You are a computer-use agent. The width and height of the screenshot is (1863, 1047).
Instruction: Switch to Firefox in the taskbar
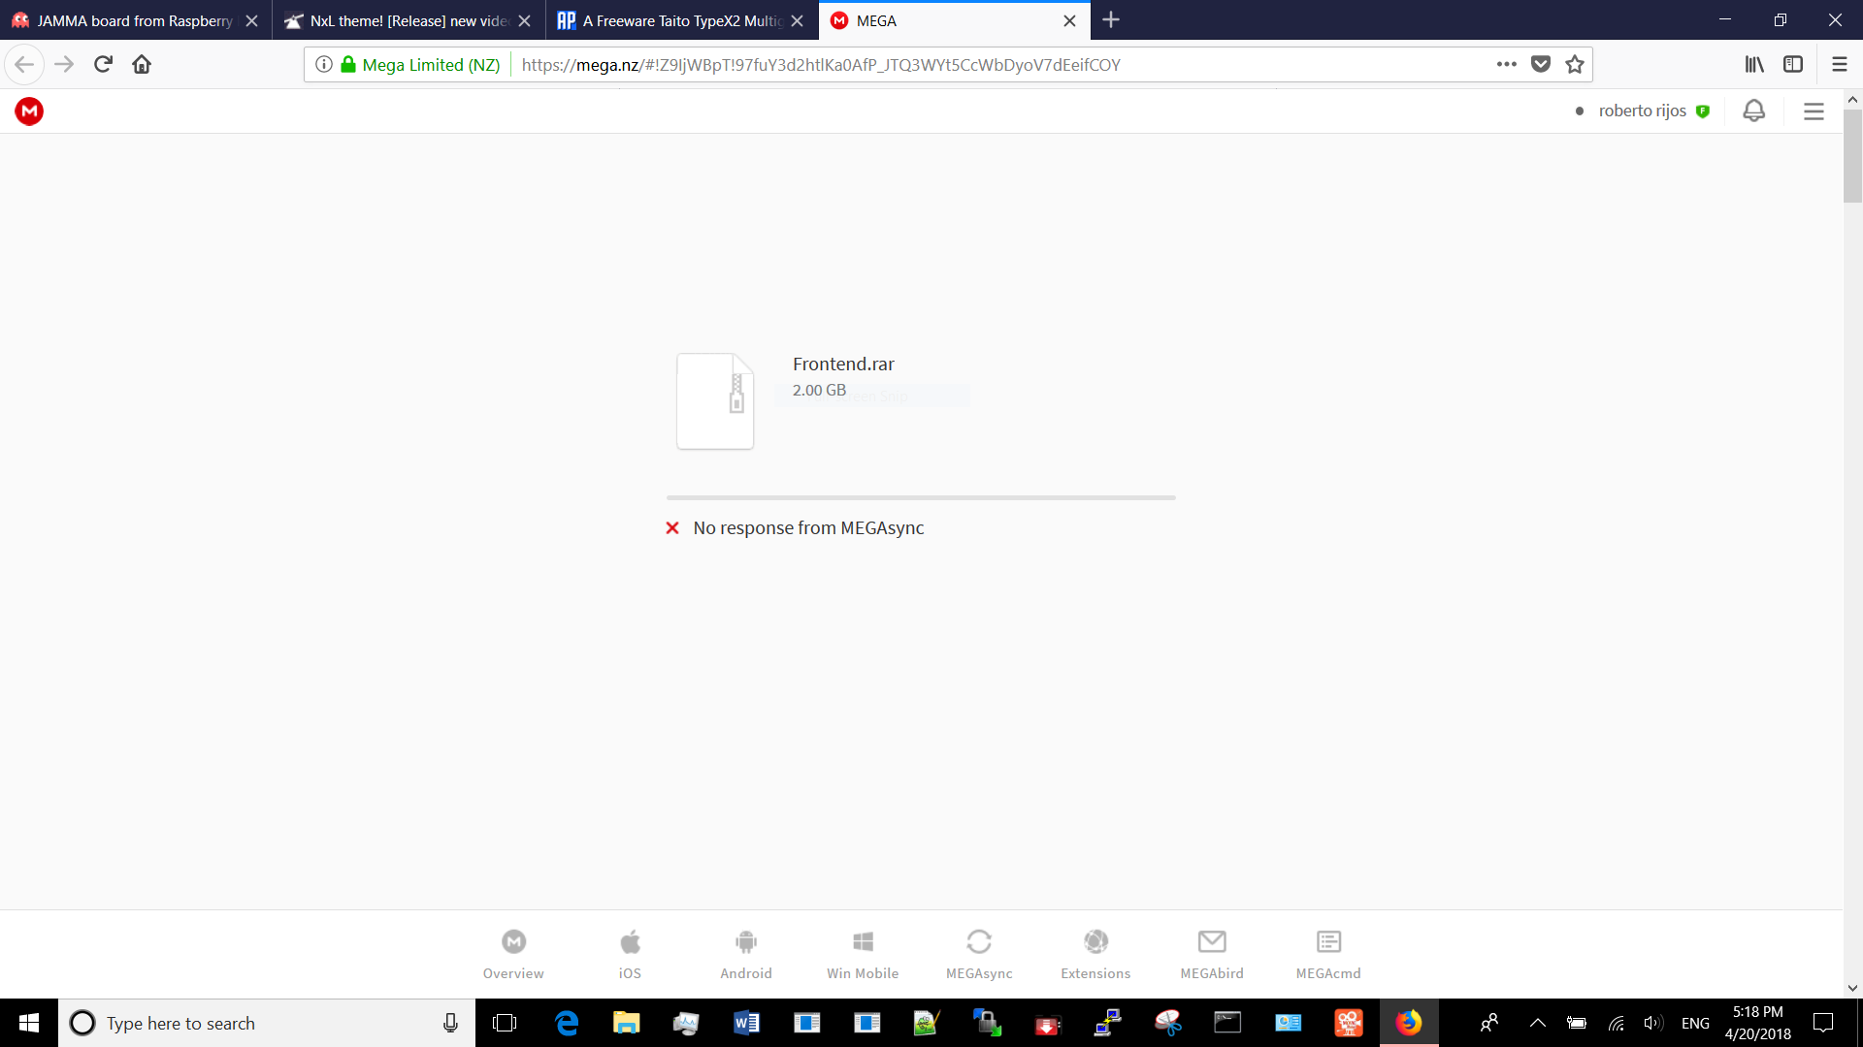pyautogui.click(x=1409, y=1023)
